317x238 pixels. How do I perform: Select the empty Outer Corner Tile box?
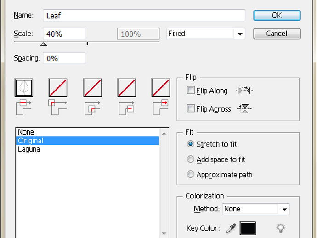pos(58,88)
